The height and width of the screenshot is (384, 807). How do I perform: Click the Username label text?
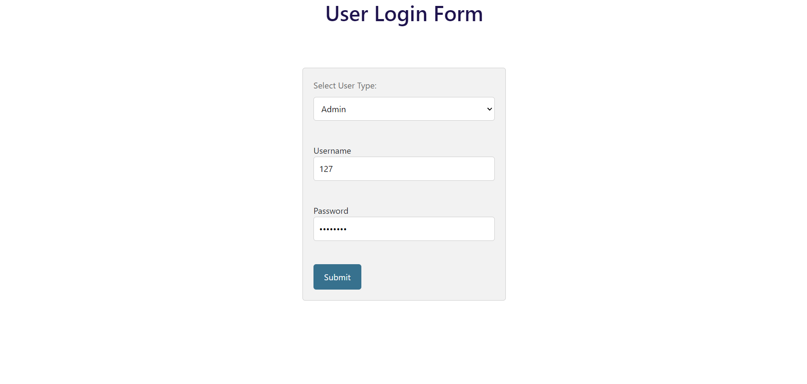click(x=332, y=151)
